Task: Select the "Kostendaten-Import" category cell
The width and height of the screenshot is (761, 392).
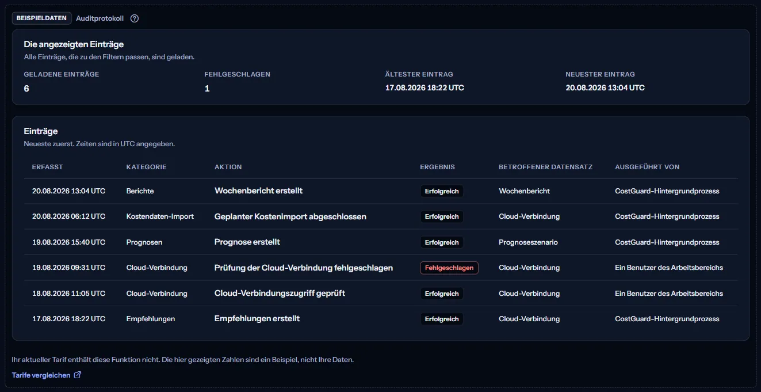Action: [160, 216]
